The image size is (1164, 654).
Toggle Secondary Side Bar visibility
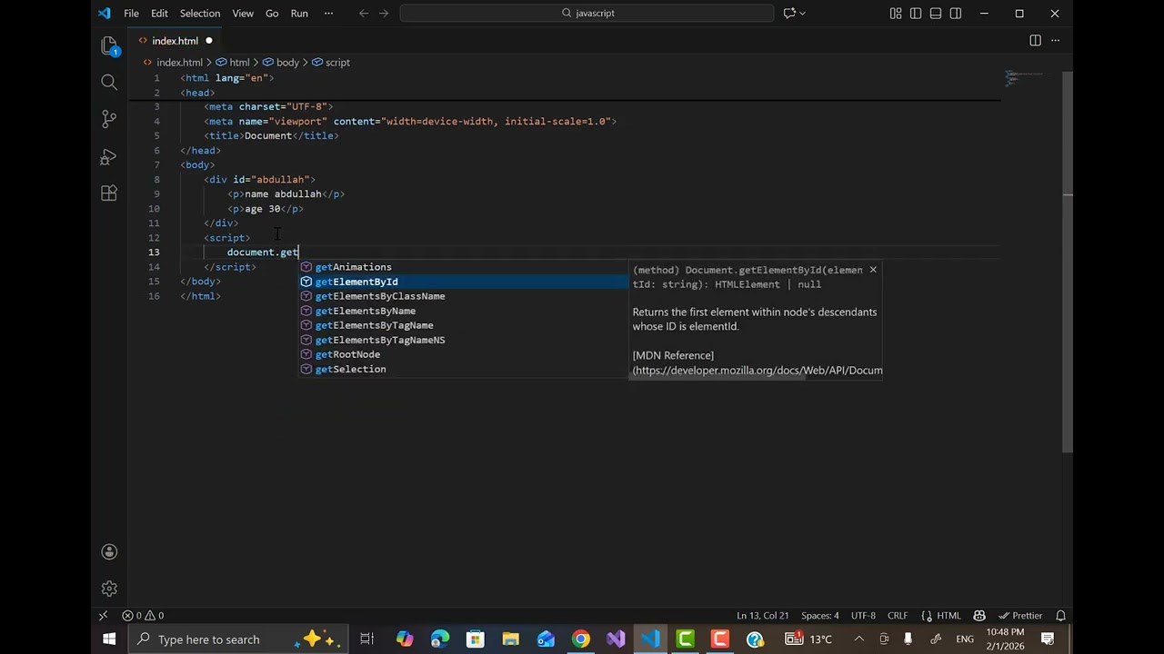[x=956, y=14]
